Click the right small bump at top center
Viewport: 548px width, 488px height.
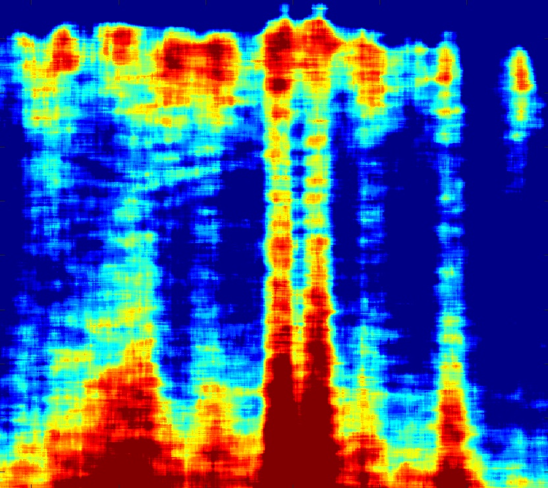(x=319, y=9)
